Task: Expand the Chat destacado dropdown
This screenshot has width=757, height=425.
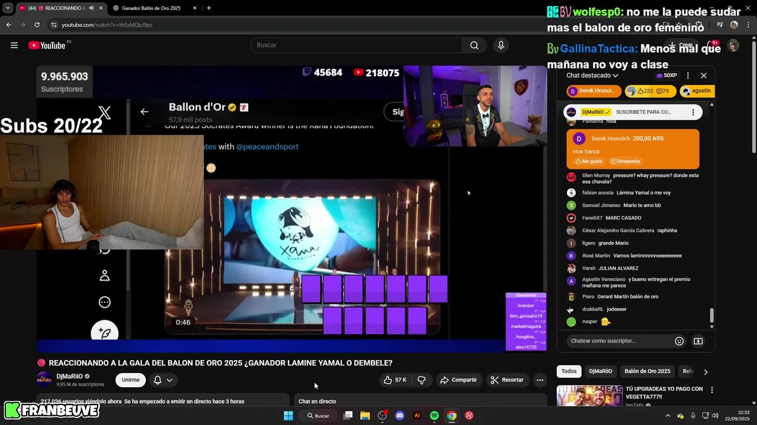Action: click(x=592, y=76)
